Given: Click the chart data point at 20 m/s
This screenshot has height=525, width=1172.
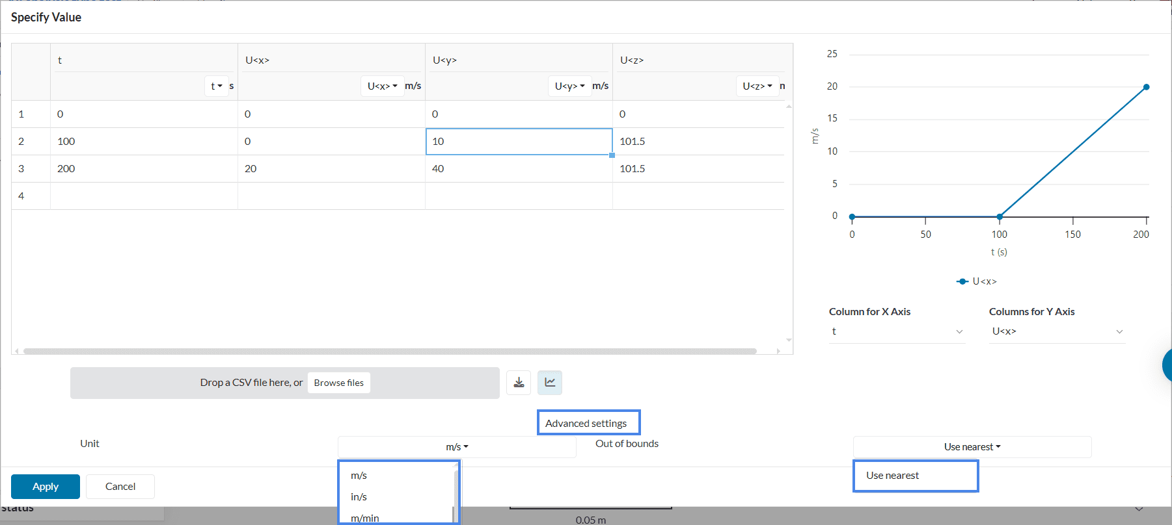Looking at the screenshot, I should 1146,87.
